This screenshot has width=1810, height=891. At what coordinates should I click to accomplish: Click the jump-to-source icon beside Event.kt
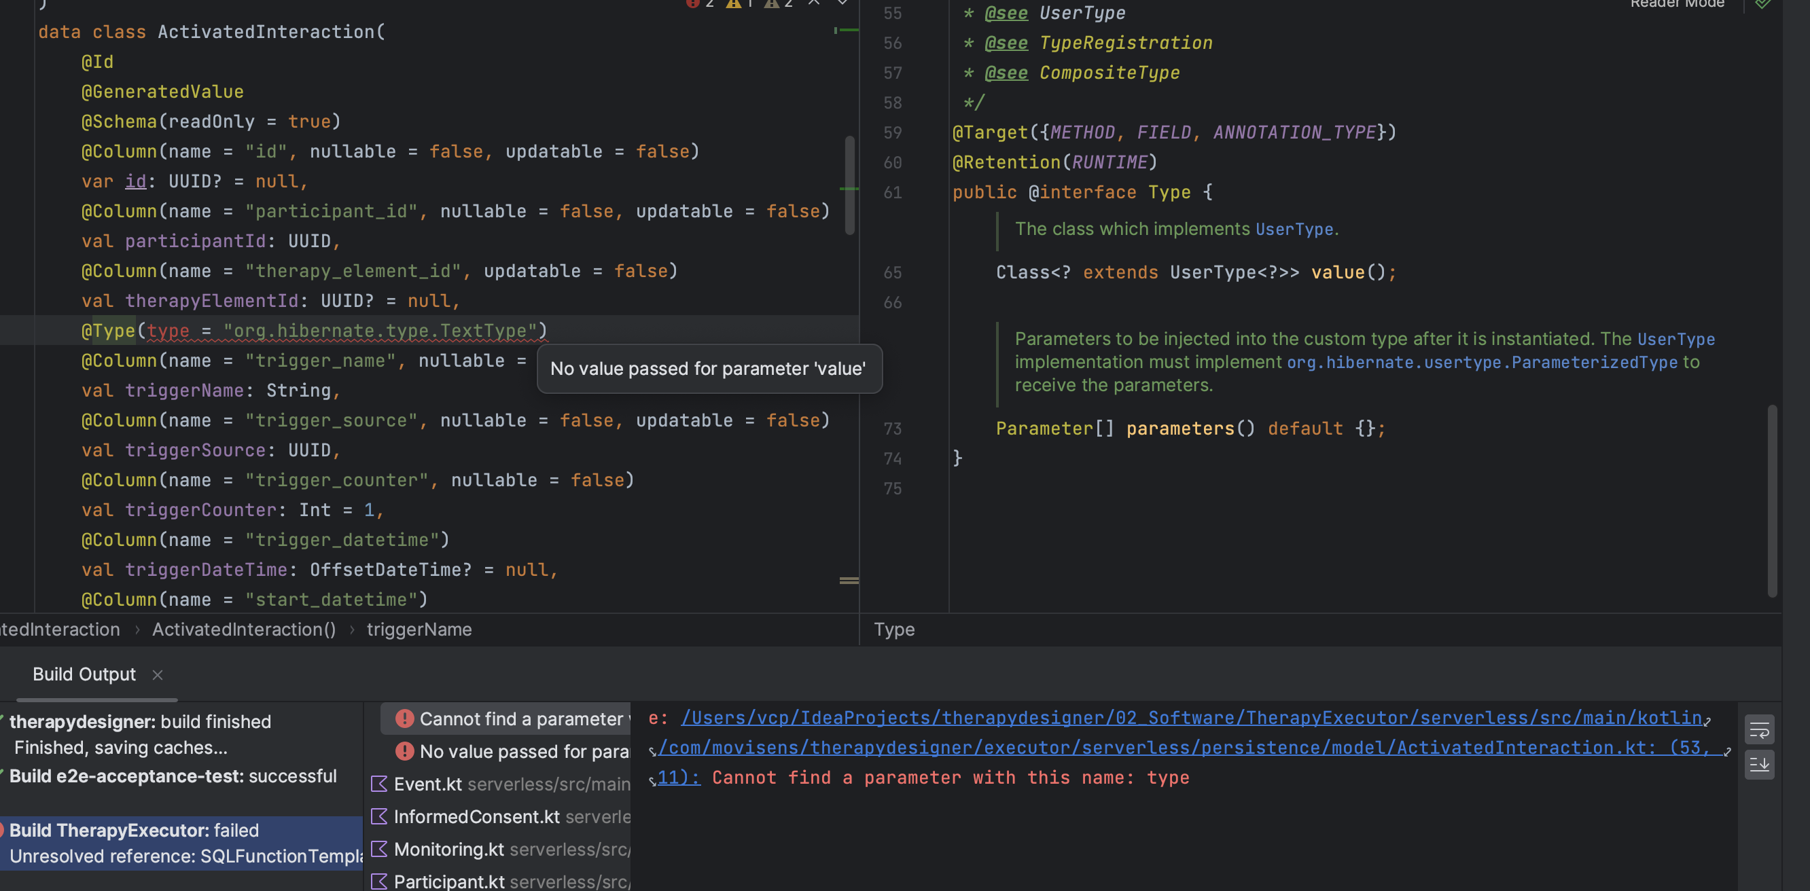(x=379, y=784)
